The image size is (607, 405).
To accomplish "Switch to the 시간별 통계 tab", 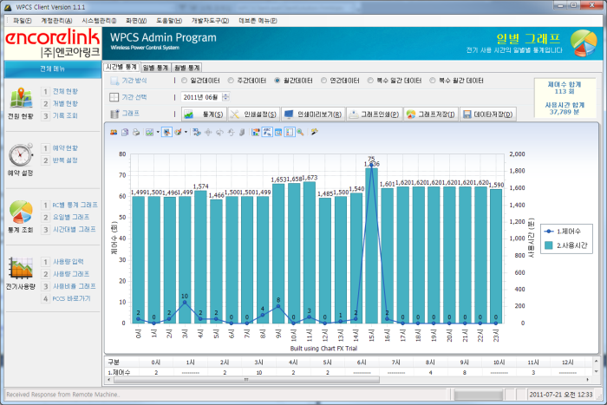I will (121, 67).
